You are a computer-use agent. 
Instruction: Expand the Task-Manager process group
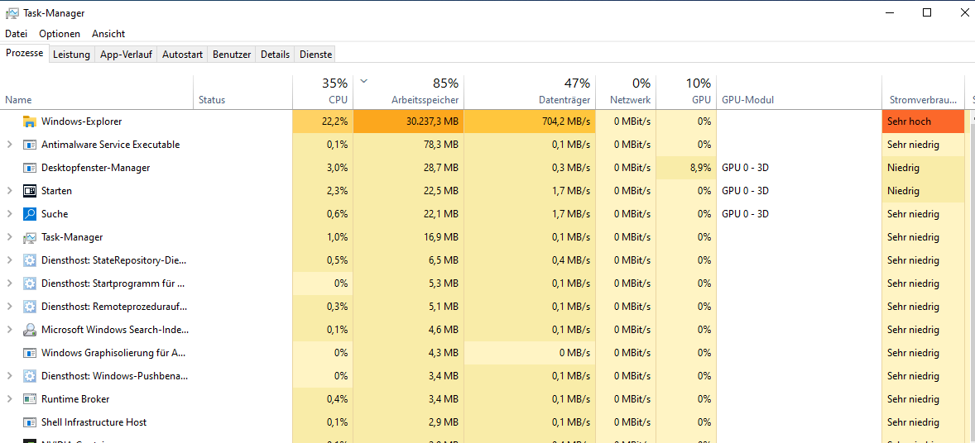click(x=9, y=237)
